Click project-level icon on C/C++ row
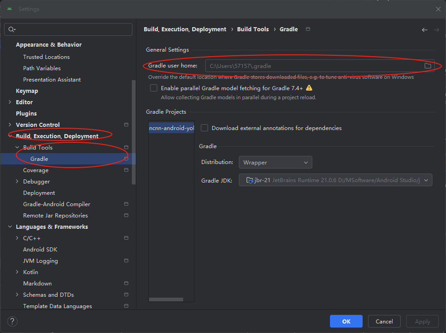Viewport: 446px width, 333px height. [x=126, y=238]
